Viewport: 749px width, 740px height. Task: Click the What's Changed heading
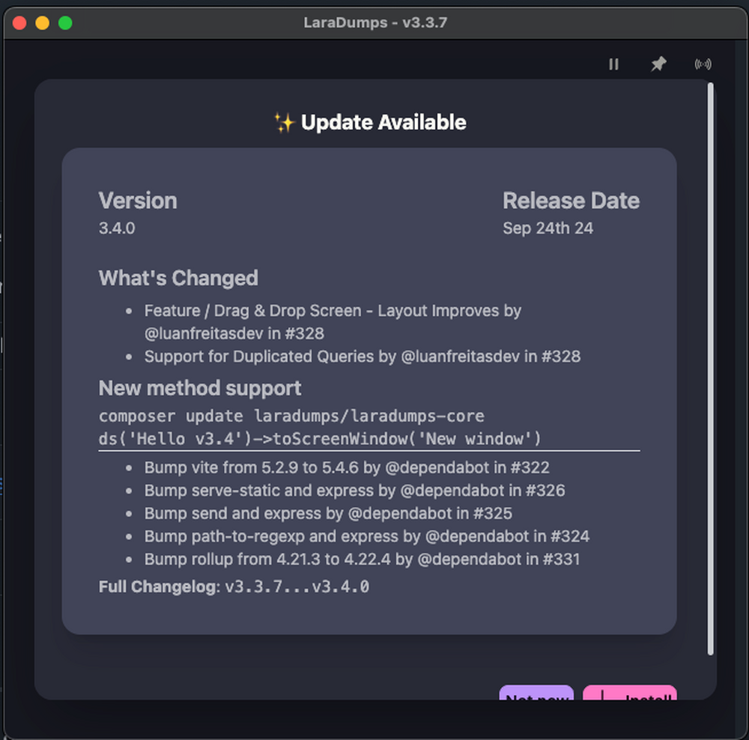click(178, 278)
